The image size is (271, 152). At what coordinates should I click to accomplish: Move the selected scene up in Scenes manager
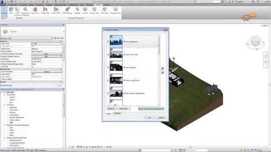(163, 68)
